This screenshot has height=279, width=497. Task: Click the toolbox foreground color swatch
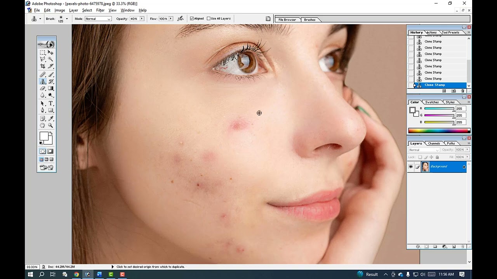[x=44, y=136]
